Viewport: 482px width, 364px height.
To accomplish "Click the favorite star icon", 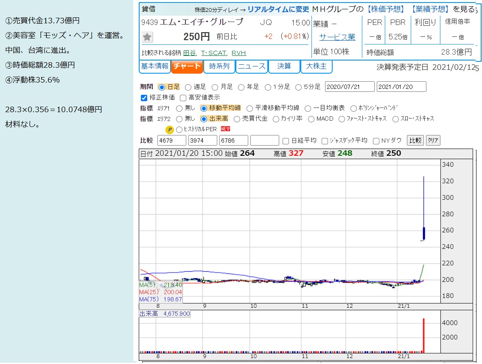I will [x=147, y=37].
